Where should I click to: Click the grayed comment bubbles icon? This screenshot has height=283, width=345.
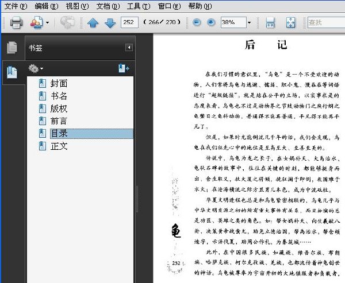tap(68, 22)
